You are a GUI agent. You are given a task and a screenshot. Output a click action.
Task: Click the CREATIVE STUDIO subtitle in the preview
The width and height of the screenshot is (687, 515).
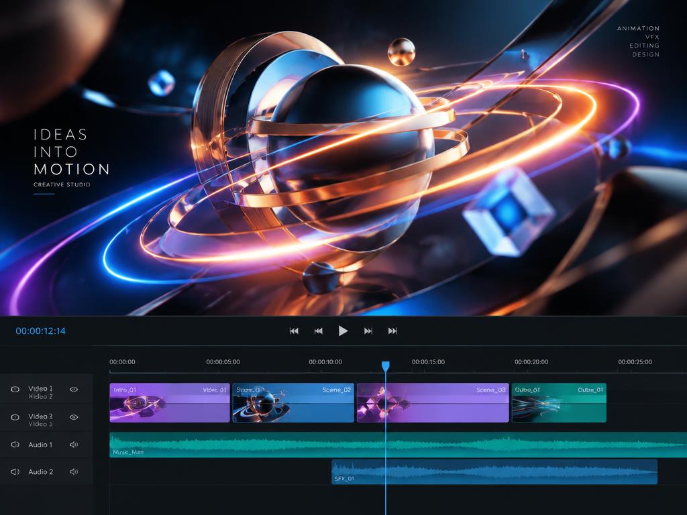(x=62, y=184)
